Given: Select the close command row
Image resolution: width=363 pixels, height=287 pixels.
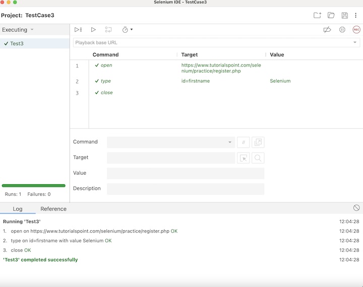Looking at the screenshot, I should pos(216,93).
